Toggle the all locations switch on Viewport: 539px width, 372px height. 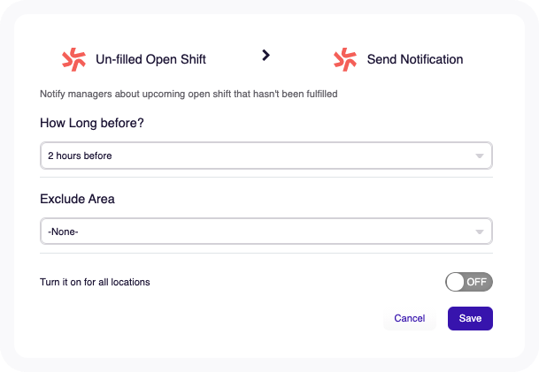[x=469, y=282]
